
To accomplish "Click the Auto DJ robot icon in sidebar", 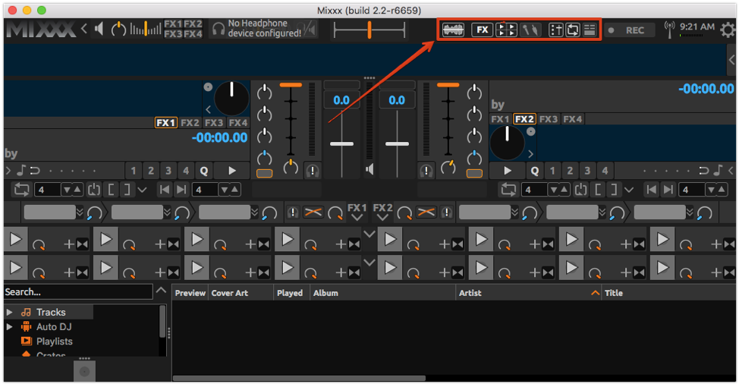I will pos(27,327).
